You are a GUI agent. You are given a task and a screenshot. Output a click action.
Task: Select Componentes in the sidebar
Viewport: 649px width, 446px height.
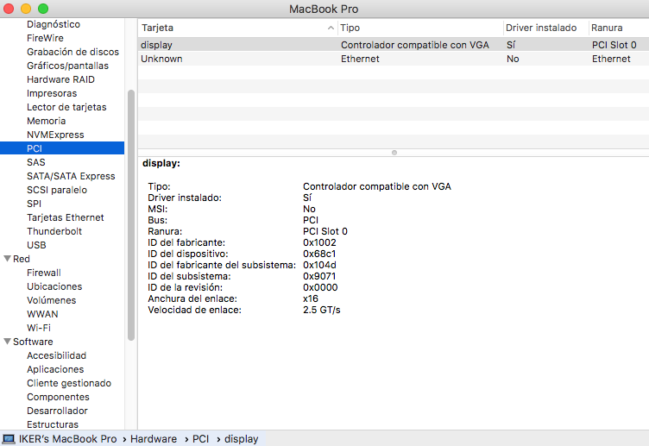tap(58, 397)
